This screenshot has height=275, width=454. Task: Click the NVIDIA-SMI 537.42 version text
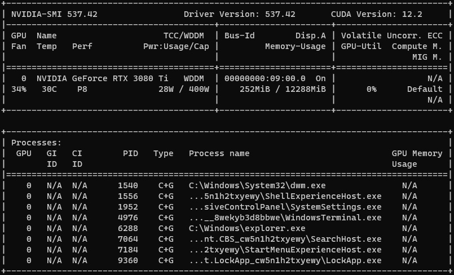(54, 14)
